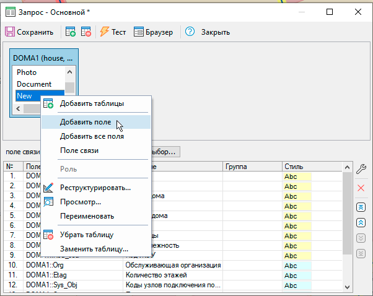Delete field using the red X icon
373x296 pixels.
(361, 188)
